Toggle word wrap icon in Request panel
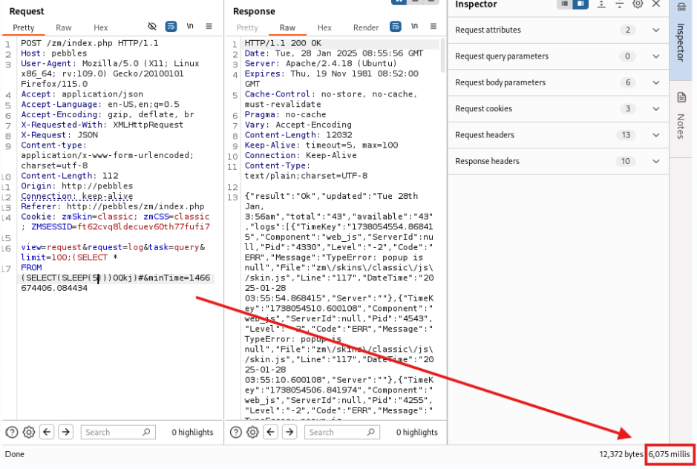 [x=171, y=26]
